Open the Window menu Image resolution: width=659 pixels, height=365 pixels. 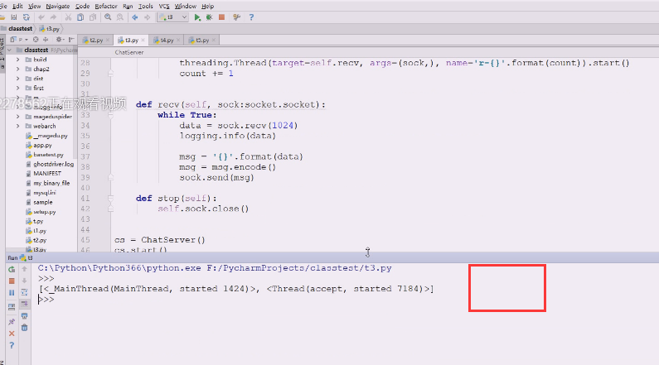pyautogui.click(x=186, y=7)
